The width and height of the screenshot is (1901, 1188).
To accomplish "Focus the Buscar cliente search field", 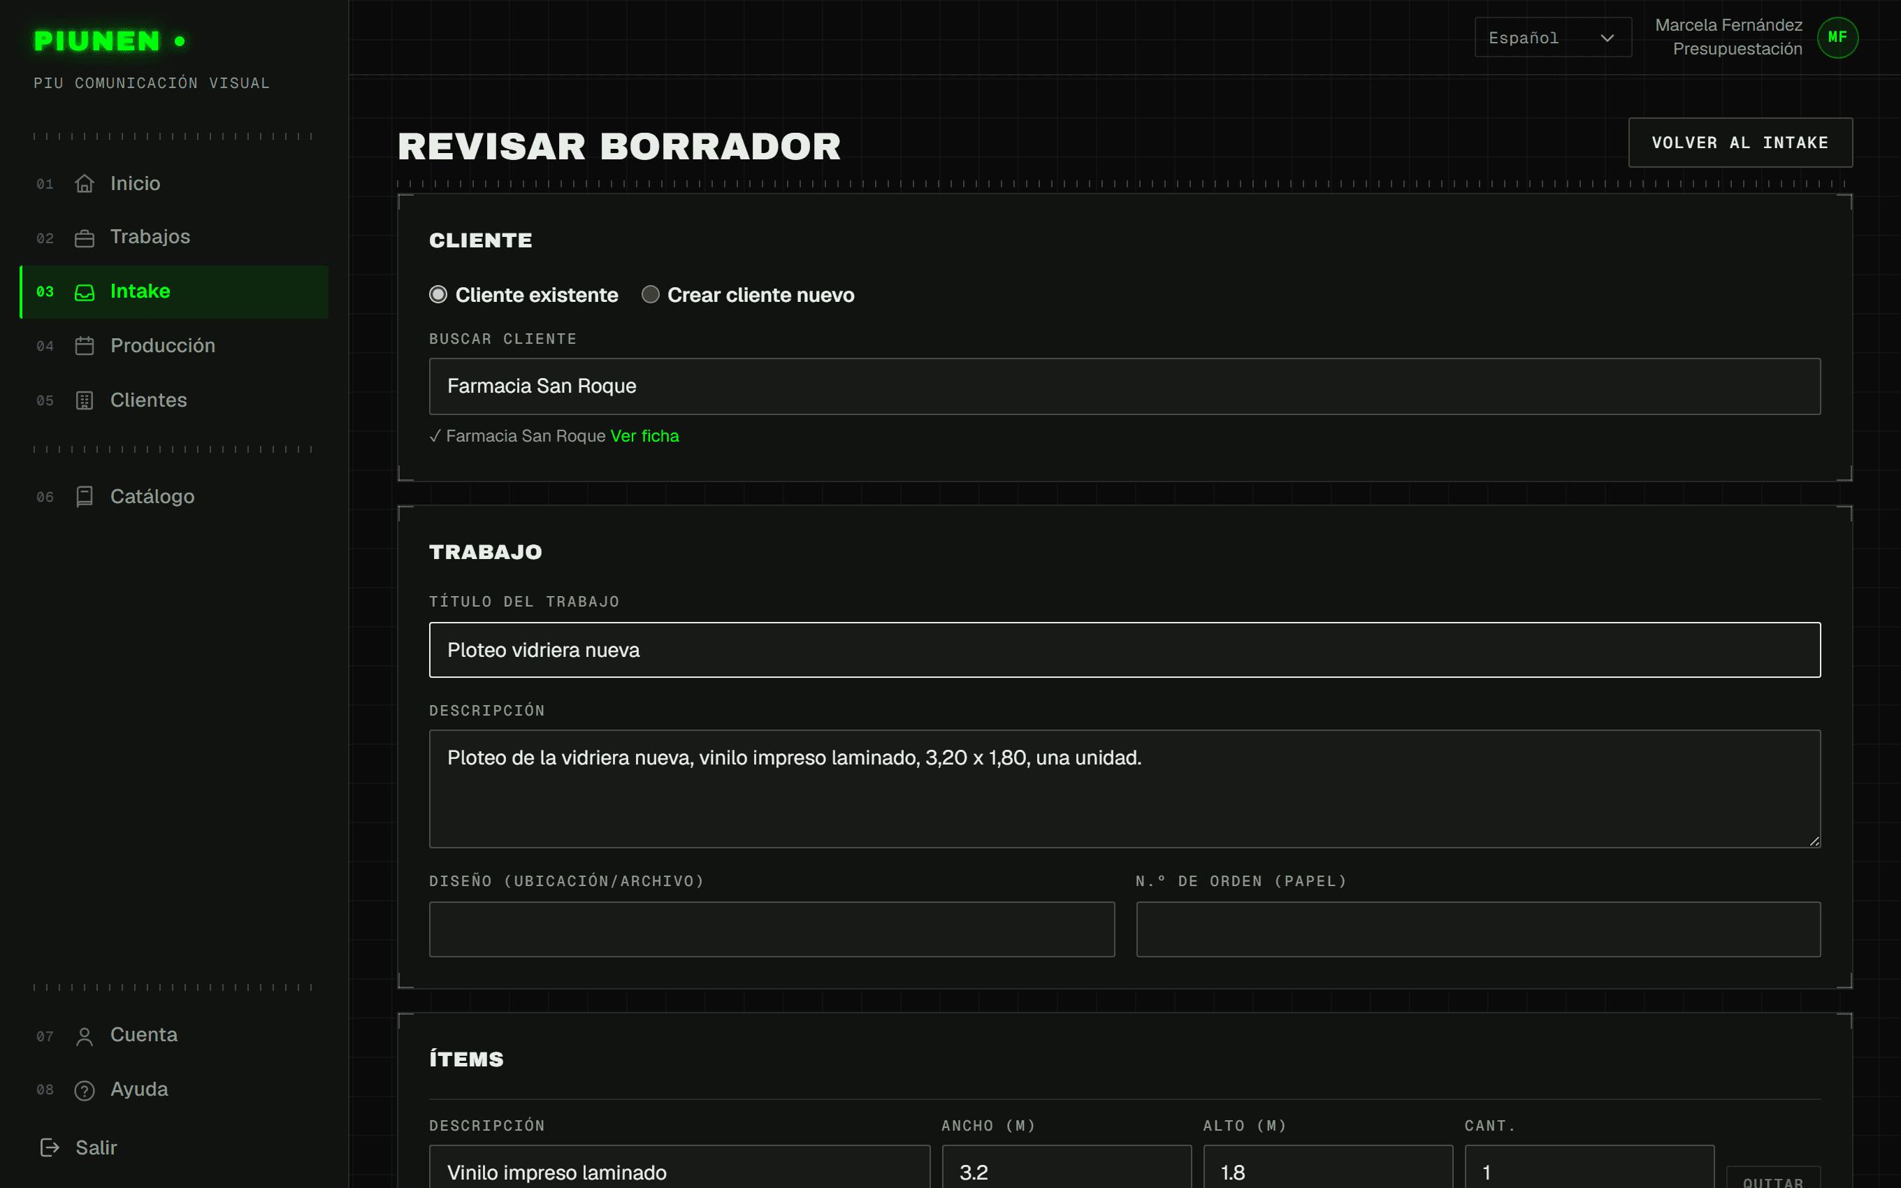I will (x=1124, y=386).
